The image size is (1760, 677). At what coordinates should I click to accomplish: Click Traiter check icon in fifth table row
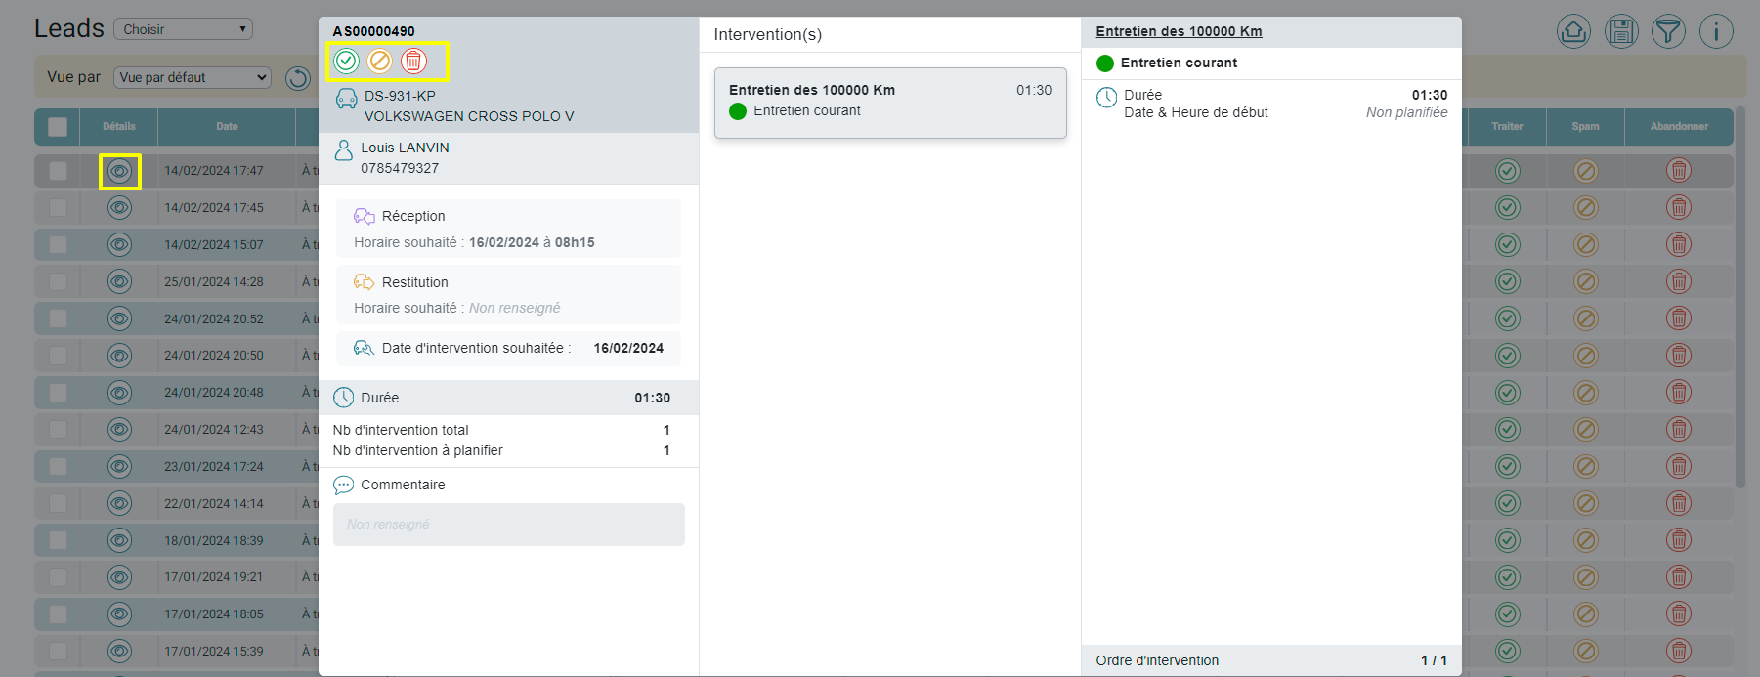(x=1508, y=318)
